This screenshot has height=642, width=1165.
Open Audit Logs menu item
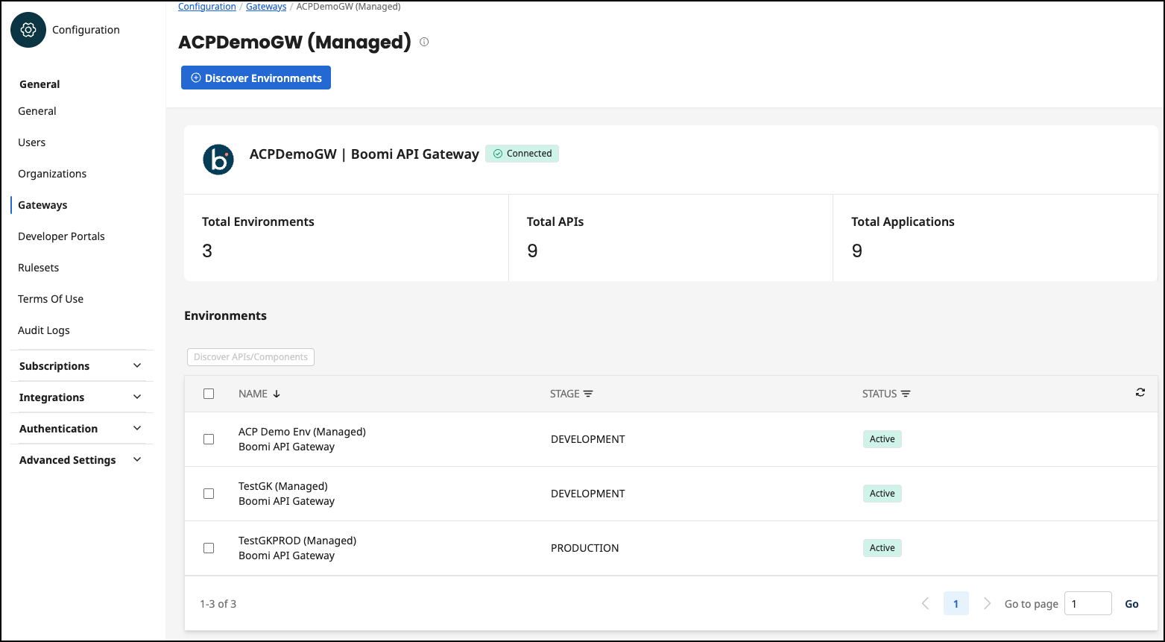click(44, 330)
